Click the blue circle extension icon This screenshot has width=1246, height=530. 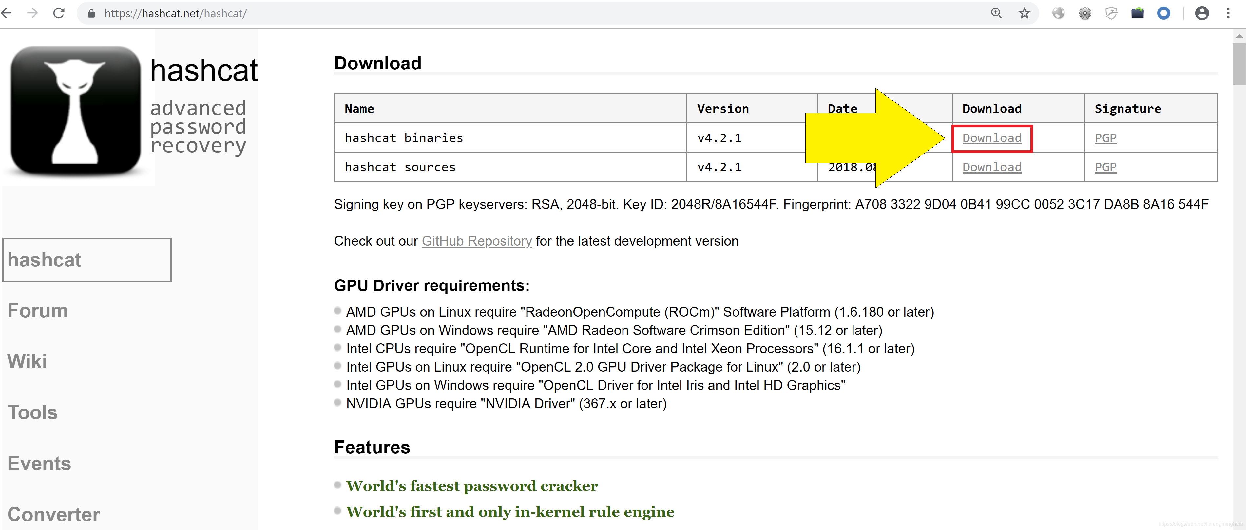tap(1163, 13)
